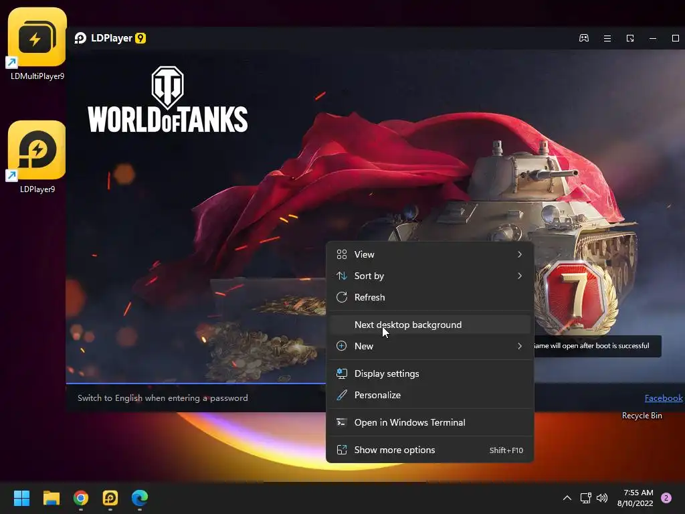Click the LDPlayer logo in title bar
The height and width of the screenshot is (514, 685).
tap(80, 38)
